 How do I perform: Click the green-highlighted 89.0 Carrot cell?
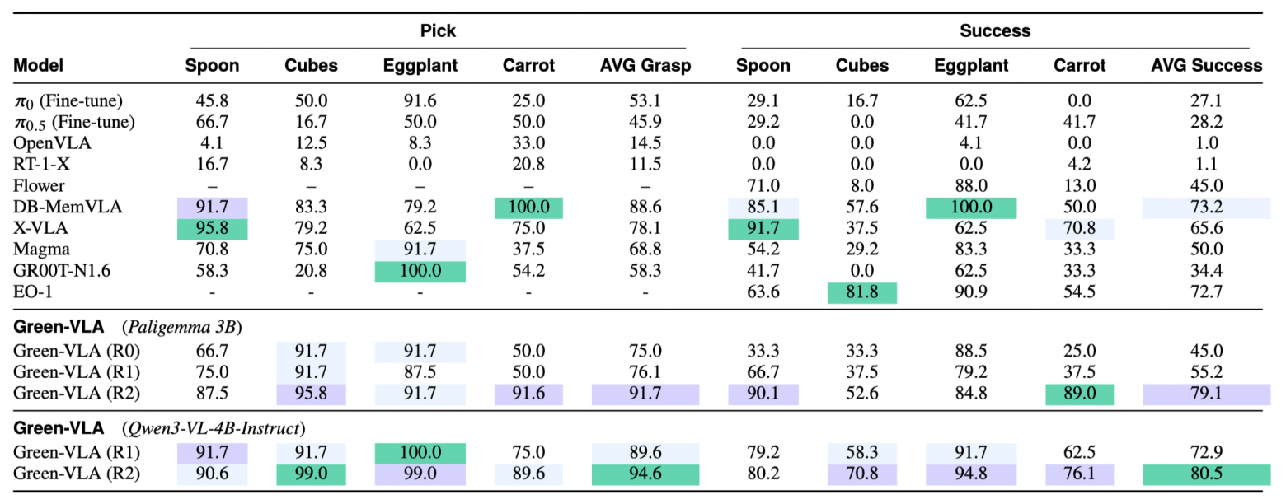(x=1079, y=394)
